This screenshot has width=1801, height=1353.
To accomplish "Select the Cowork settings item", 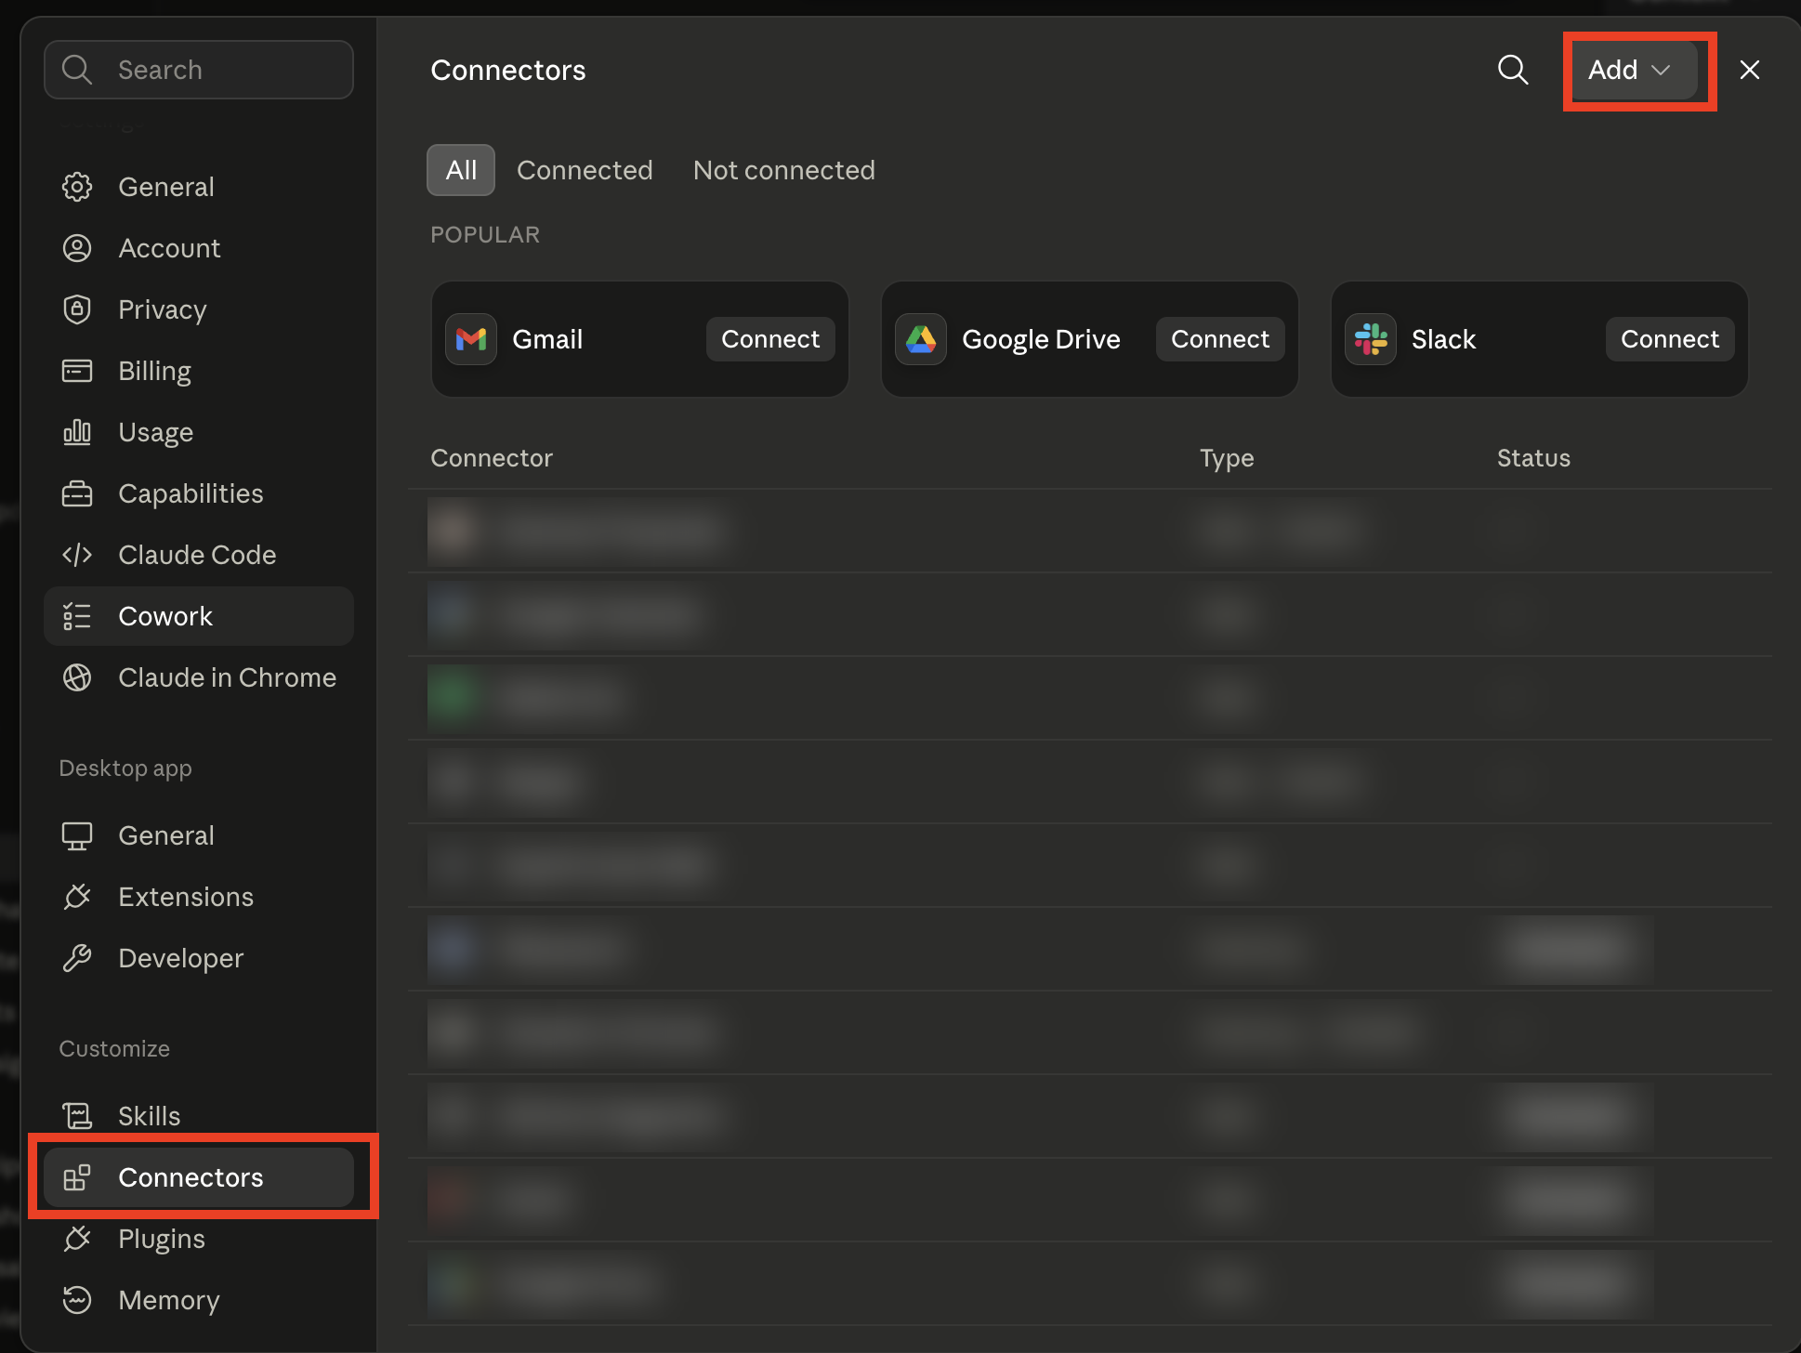I will (199, 616).
